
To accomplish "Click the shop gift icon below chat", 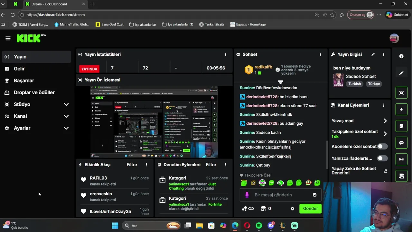I will 263,209.
